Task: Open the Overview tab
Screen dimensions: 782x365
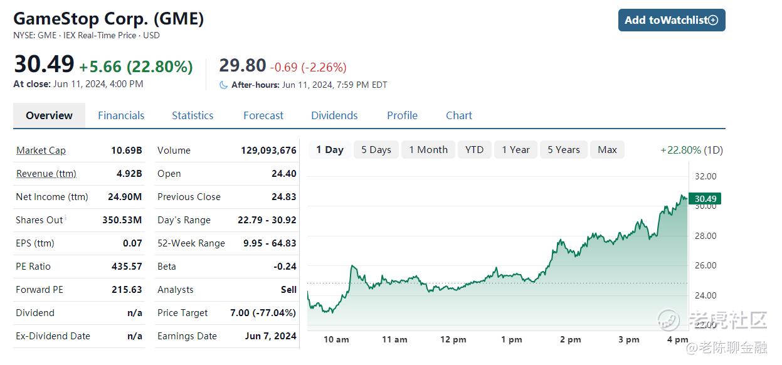Action: coord(49,115)
